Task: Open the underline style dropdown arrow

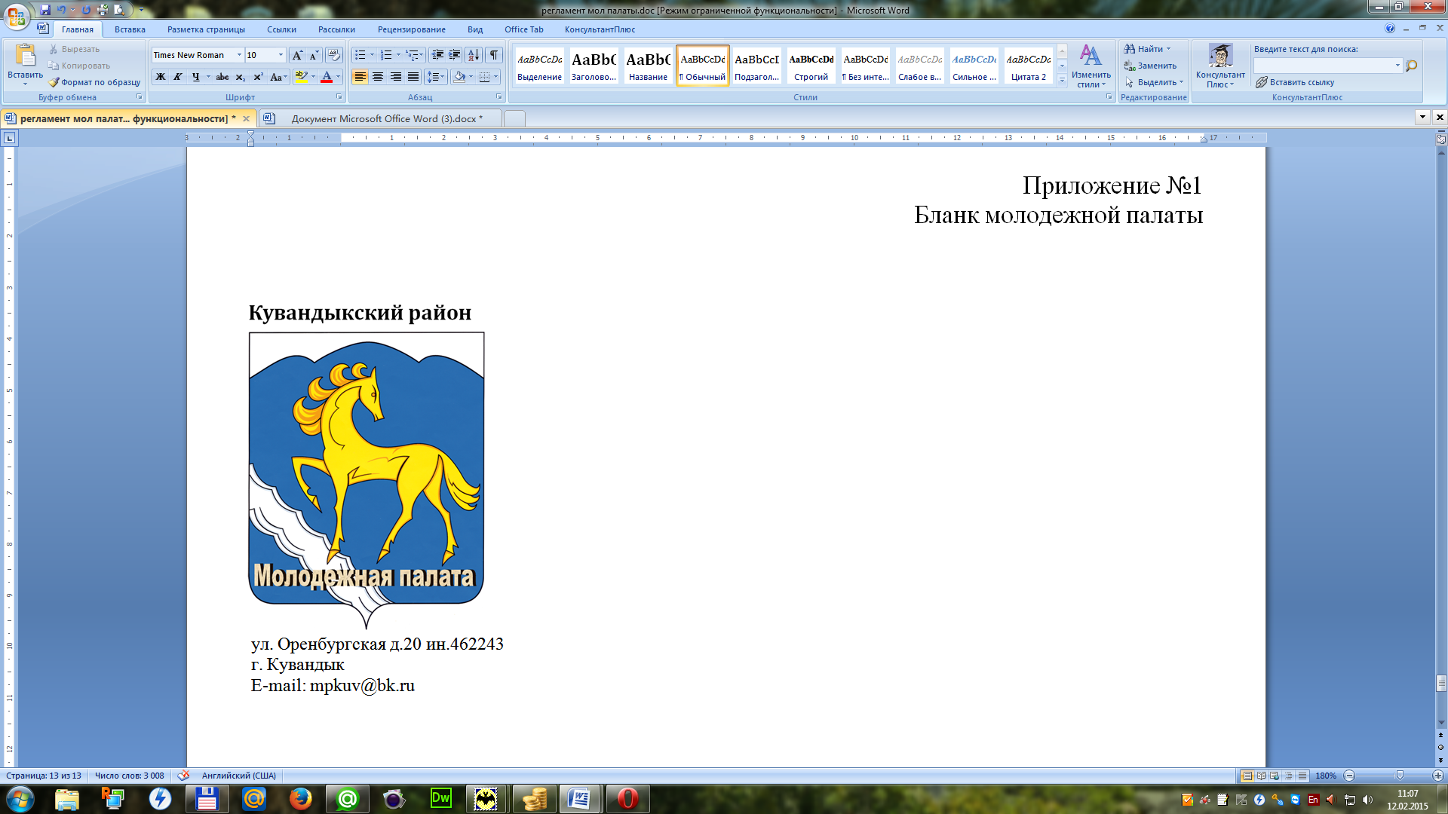Action: coord(209,77)
